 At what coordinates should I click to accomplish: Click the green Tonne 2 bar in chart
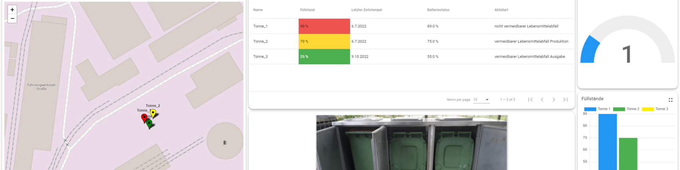click(x=628, y=154)
